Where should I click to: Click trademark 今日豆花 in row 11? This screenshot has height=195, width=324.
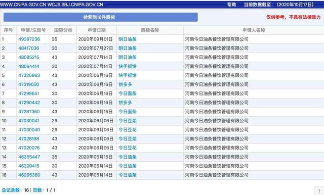click(128, 130)
